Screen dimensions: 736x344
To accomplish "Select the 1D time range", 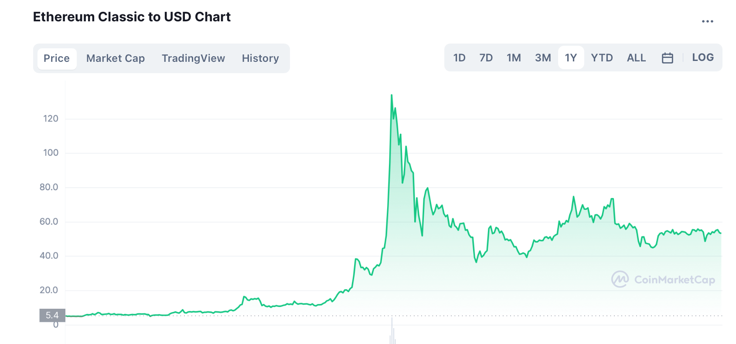I will click(x=459, y=58).
